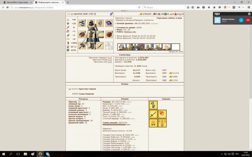This screenshot has width=252, height=157.
Task: Click the blonde unit with count 3
Action: [x=167, y=47]
